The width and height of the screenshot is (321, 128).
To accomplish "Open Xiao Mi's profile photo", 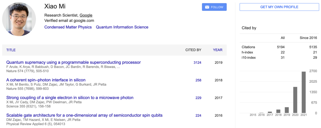I will (x=19, y=20).
